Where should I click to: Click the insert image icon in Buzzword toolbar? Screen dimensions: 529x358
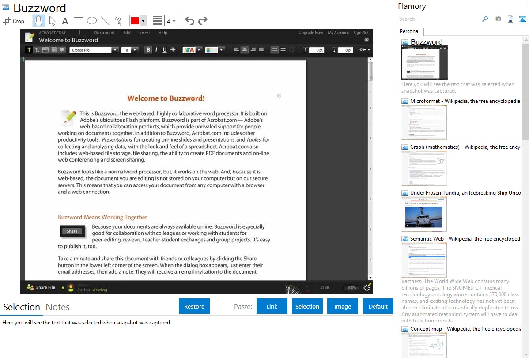pos(45,50)
